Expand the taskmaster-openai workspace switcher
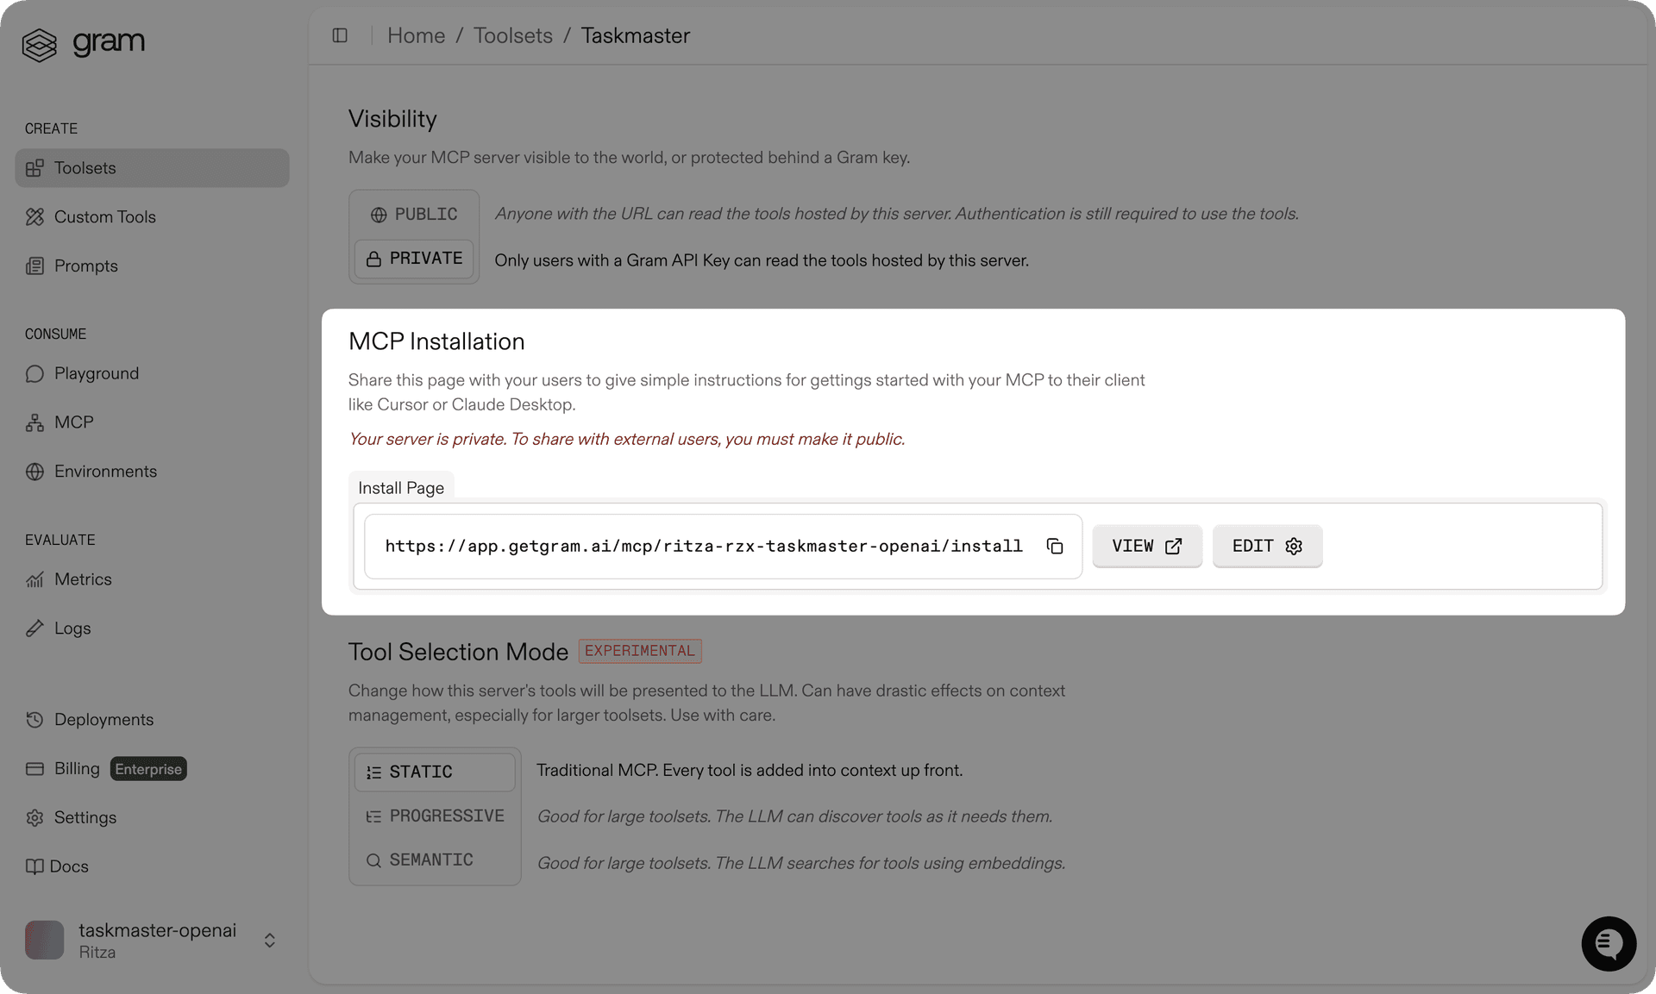 [268, 941]
